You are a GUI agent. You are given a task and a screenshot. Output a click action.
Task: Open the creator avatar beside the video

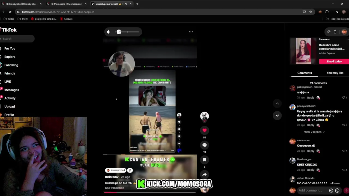point(204,116)
